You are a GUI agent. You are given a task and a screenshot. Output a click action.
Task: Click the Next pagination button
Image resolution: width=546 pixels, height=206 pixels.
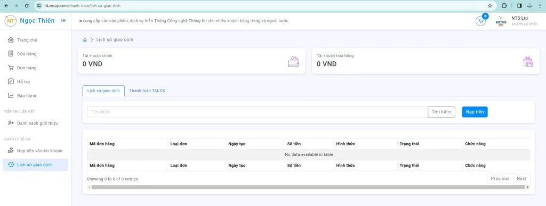point(521,178)
